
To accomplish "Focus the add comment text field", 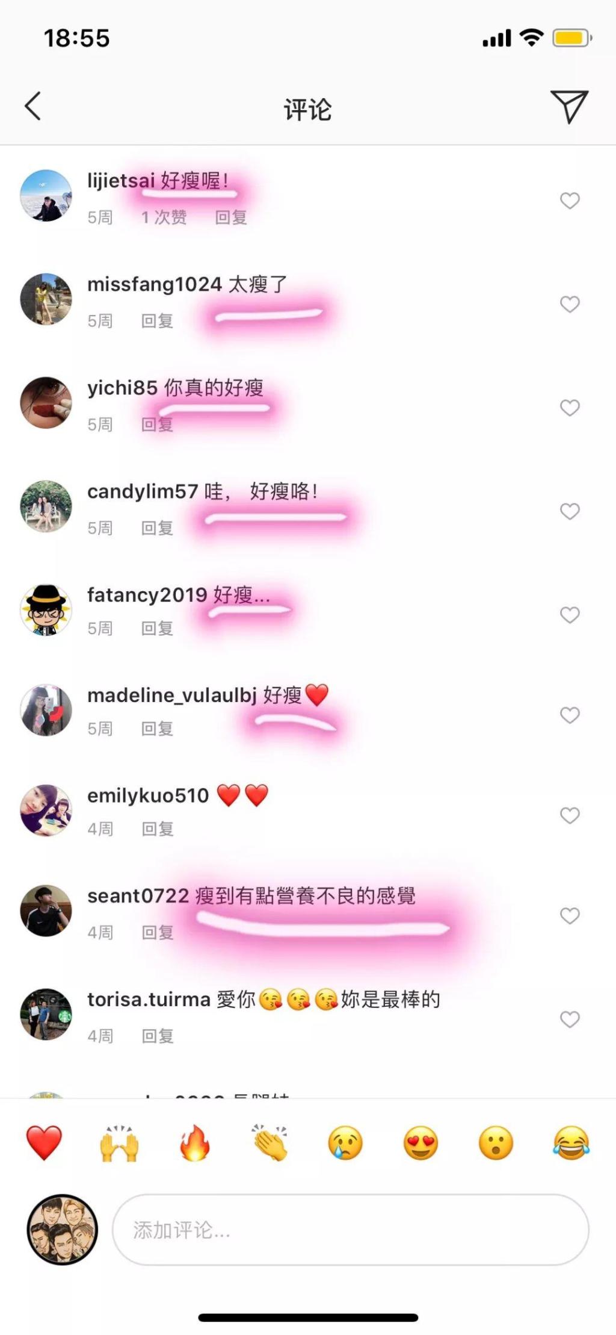I will point(350,1230).
